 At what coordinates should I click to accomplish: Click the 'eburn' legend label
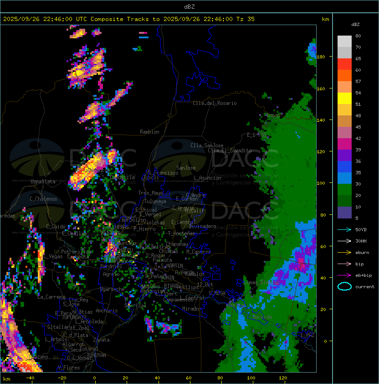click(x=362, y=253)
